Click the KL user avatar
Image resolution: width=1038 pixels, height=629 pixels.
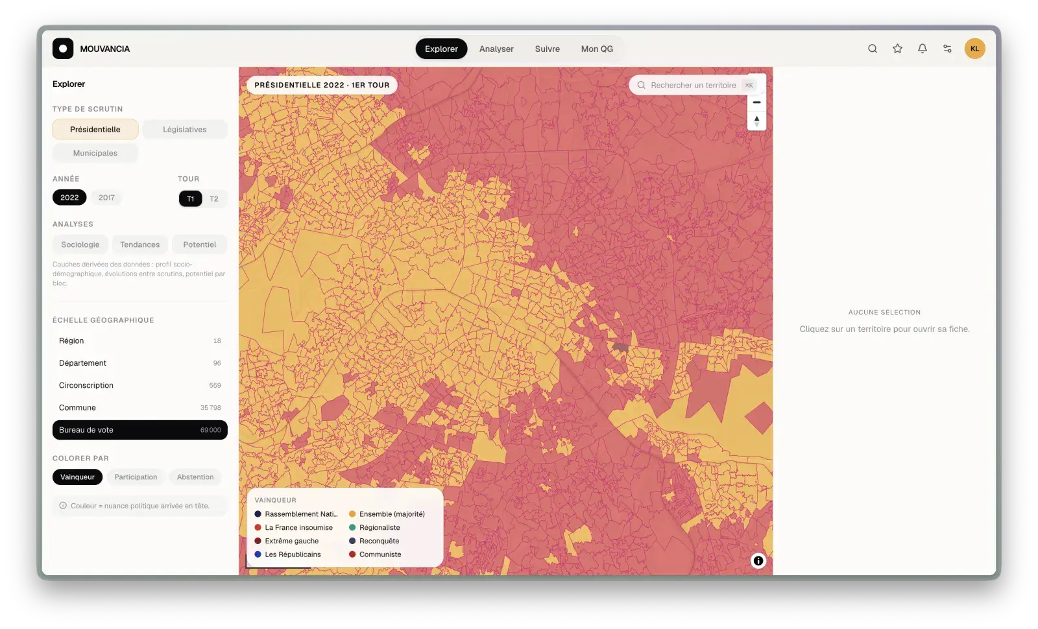[974, 49]
